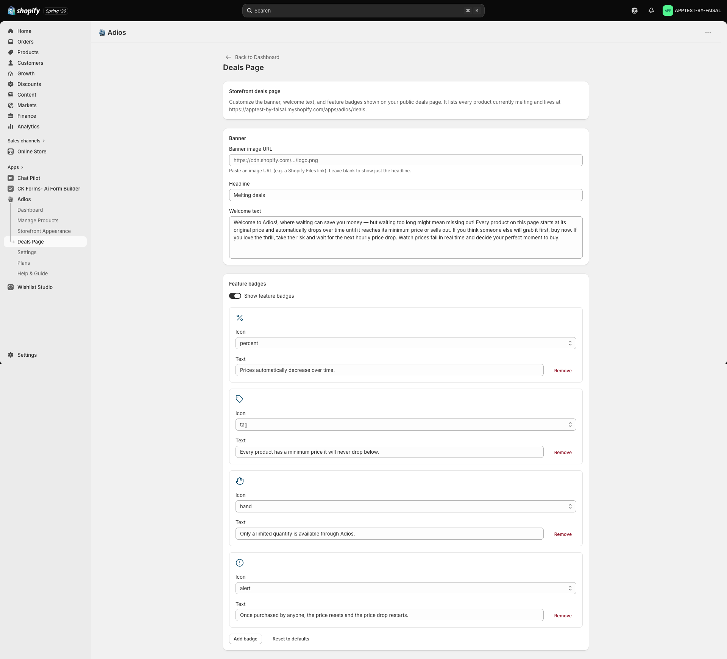727x659 pixels.
Task: Click the Customers person icon
Action: coord(11,63)
